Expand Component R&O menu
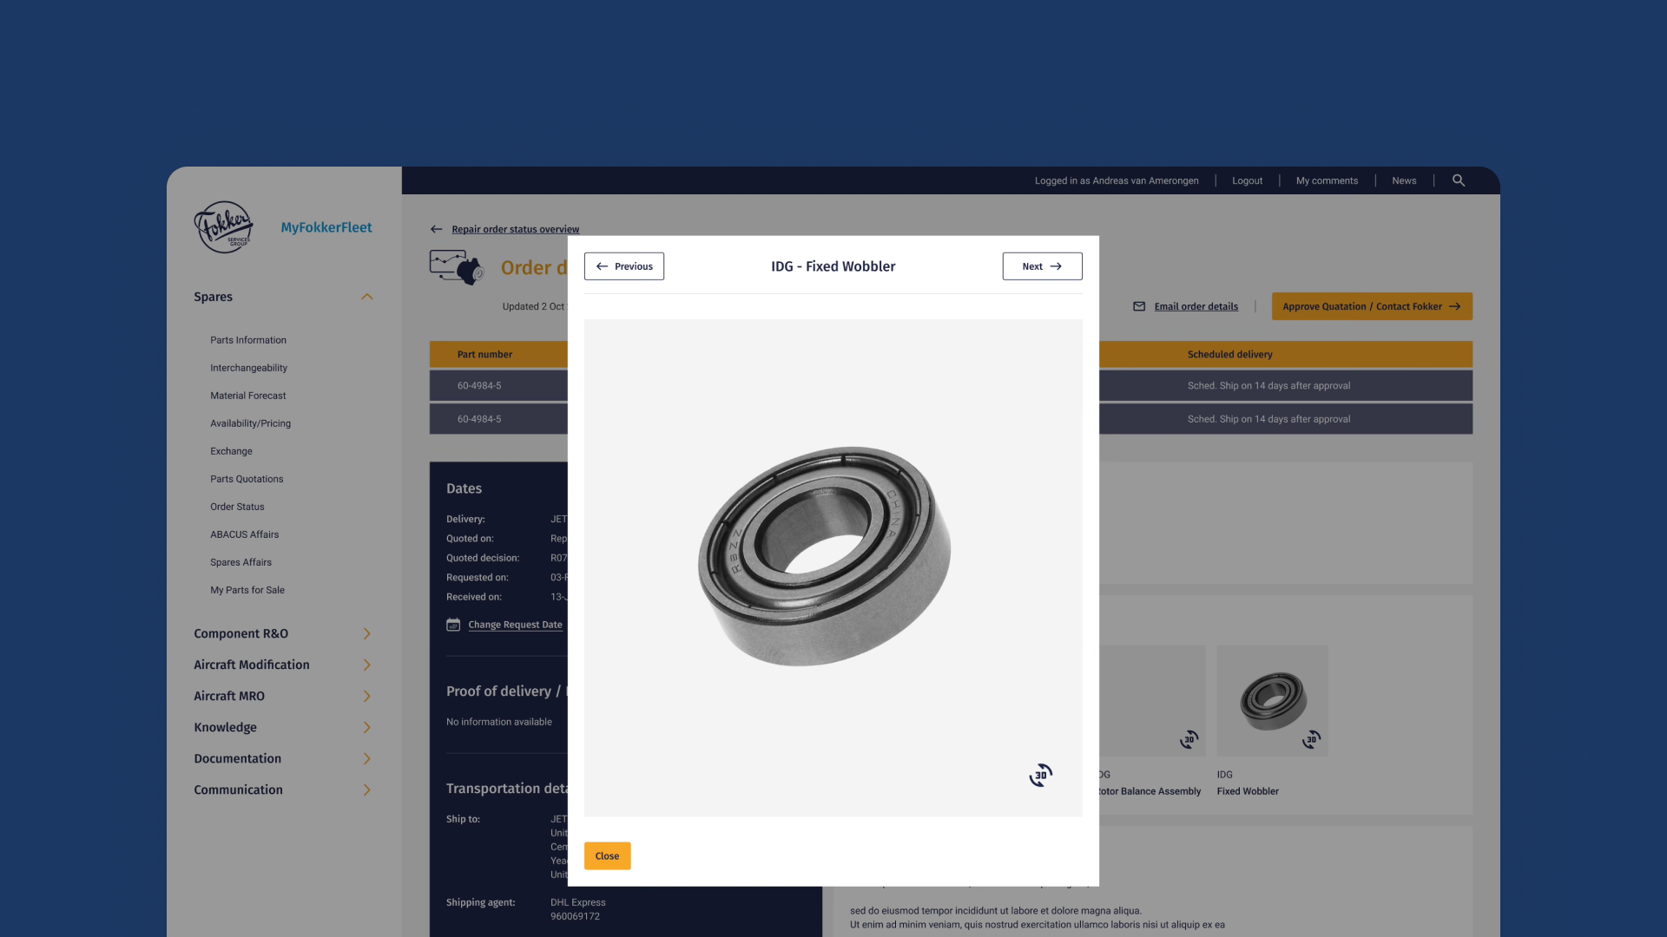1667x937 pixels. (367, 633)
